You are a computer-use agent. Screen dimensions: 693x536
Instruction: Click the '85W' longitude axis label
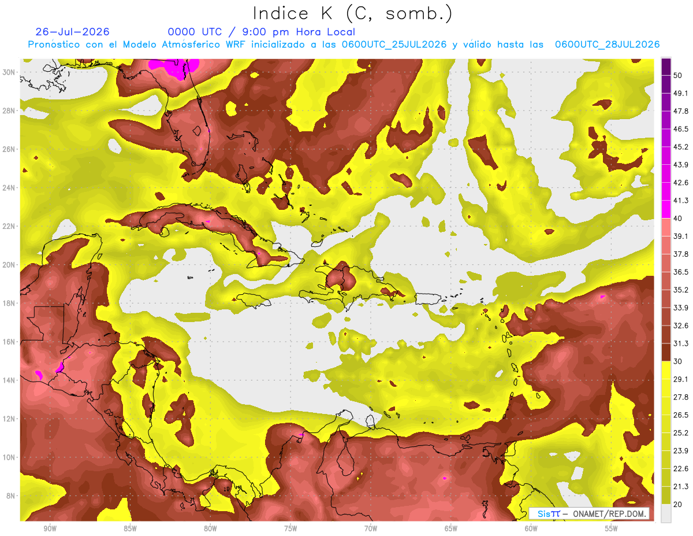click(x=130, y=528)
